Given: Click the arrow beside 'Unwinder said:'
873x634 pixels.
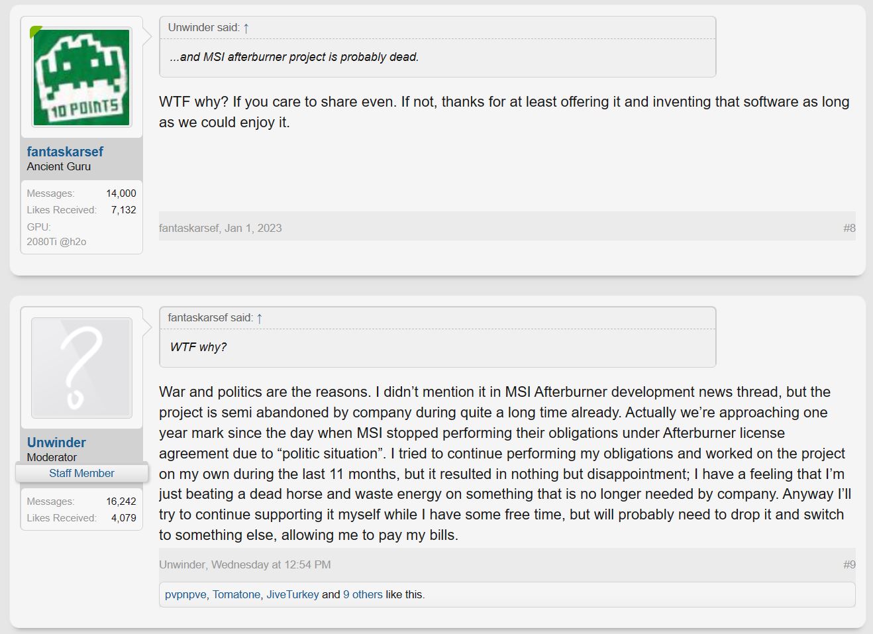Looking at the screenshot, I should (246, 28).
